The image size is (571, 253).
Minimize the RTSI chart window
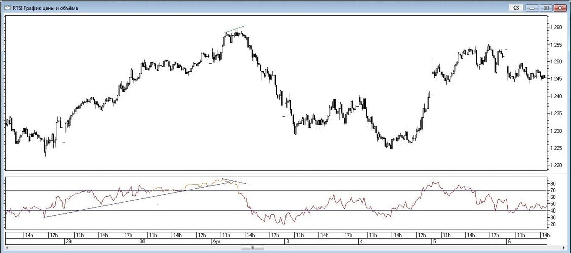coord(532,8)
